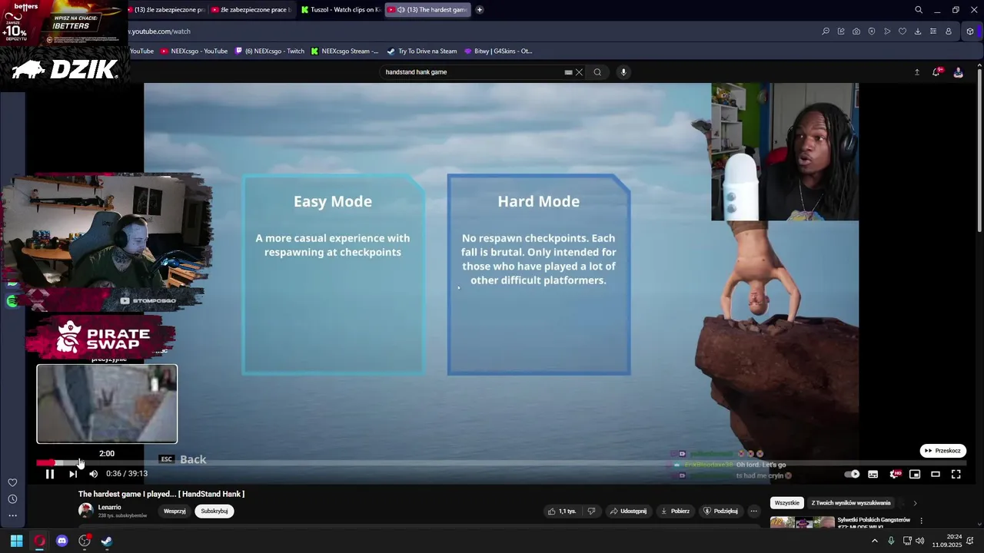Subscribe with the Subskrybuj button
This screenshot has width=984, height=553.
(x=214, y=511)
